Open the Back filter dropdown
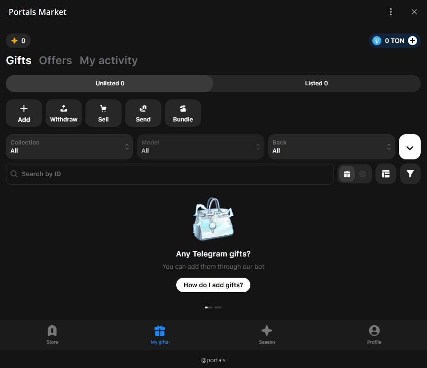427x368 pixels. pos(332,147)
